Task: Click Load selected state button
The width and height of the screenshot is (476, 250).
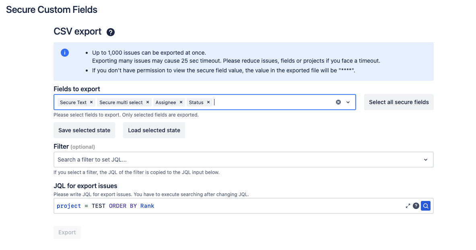Action: click(154, 130)
